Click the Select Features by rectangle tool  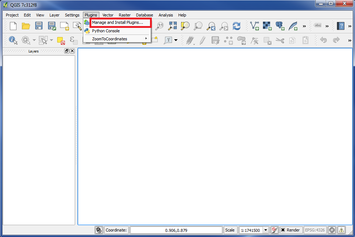pos(43,40)
